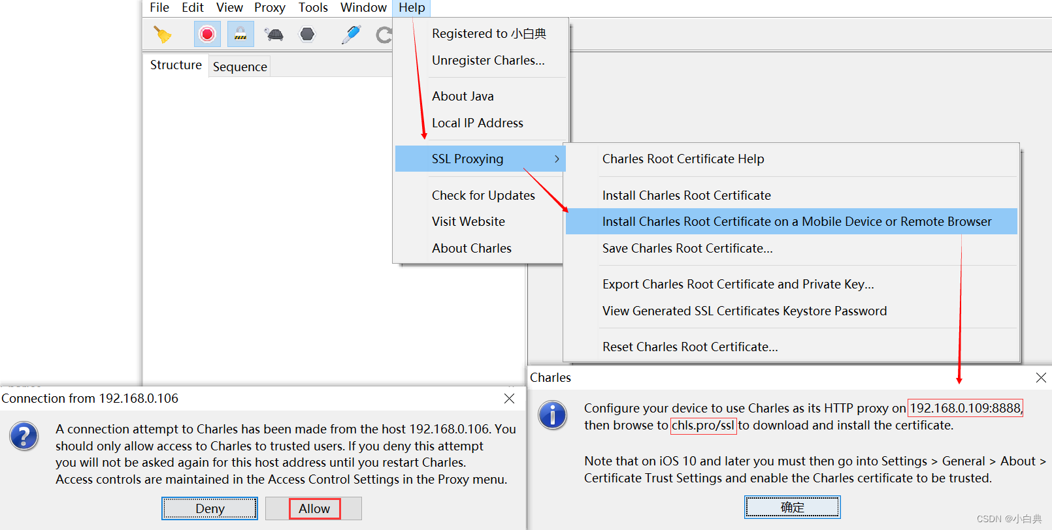This screenshot has height=530, width=1052.
Task: Click Deny in connection dialog
Action: pos(210,508)
